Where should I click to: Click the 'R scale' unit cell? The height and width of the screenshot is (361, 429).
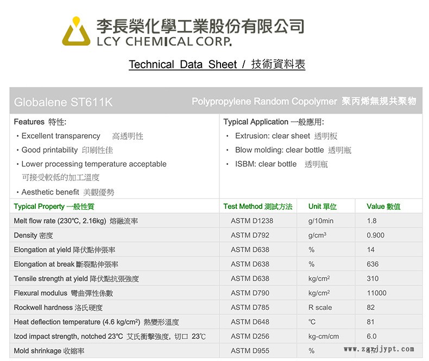[320, 308]
